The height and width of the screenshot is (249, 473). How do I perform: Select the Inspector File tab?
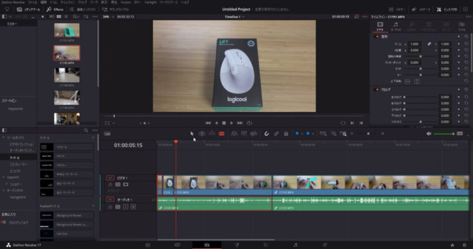click(x=462, y=26)
